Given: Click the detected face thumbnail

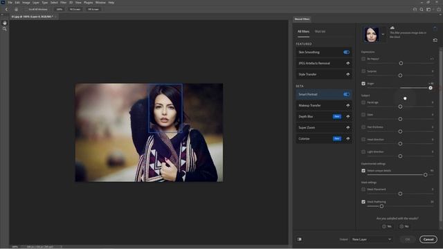Looking at the screenshot, I should click(371, 35).
